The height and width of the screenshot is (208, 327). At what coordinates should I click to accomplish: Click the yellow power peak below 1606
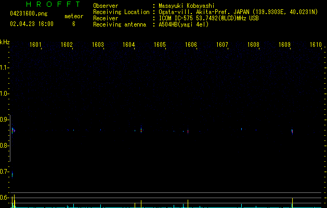tap(188, 204)
